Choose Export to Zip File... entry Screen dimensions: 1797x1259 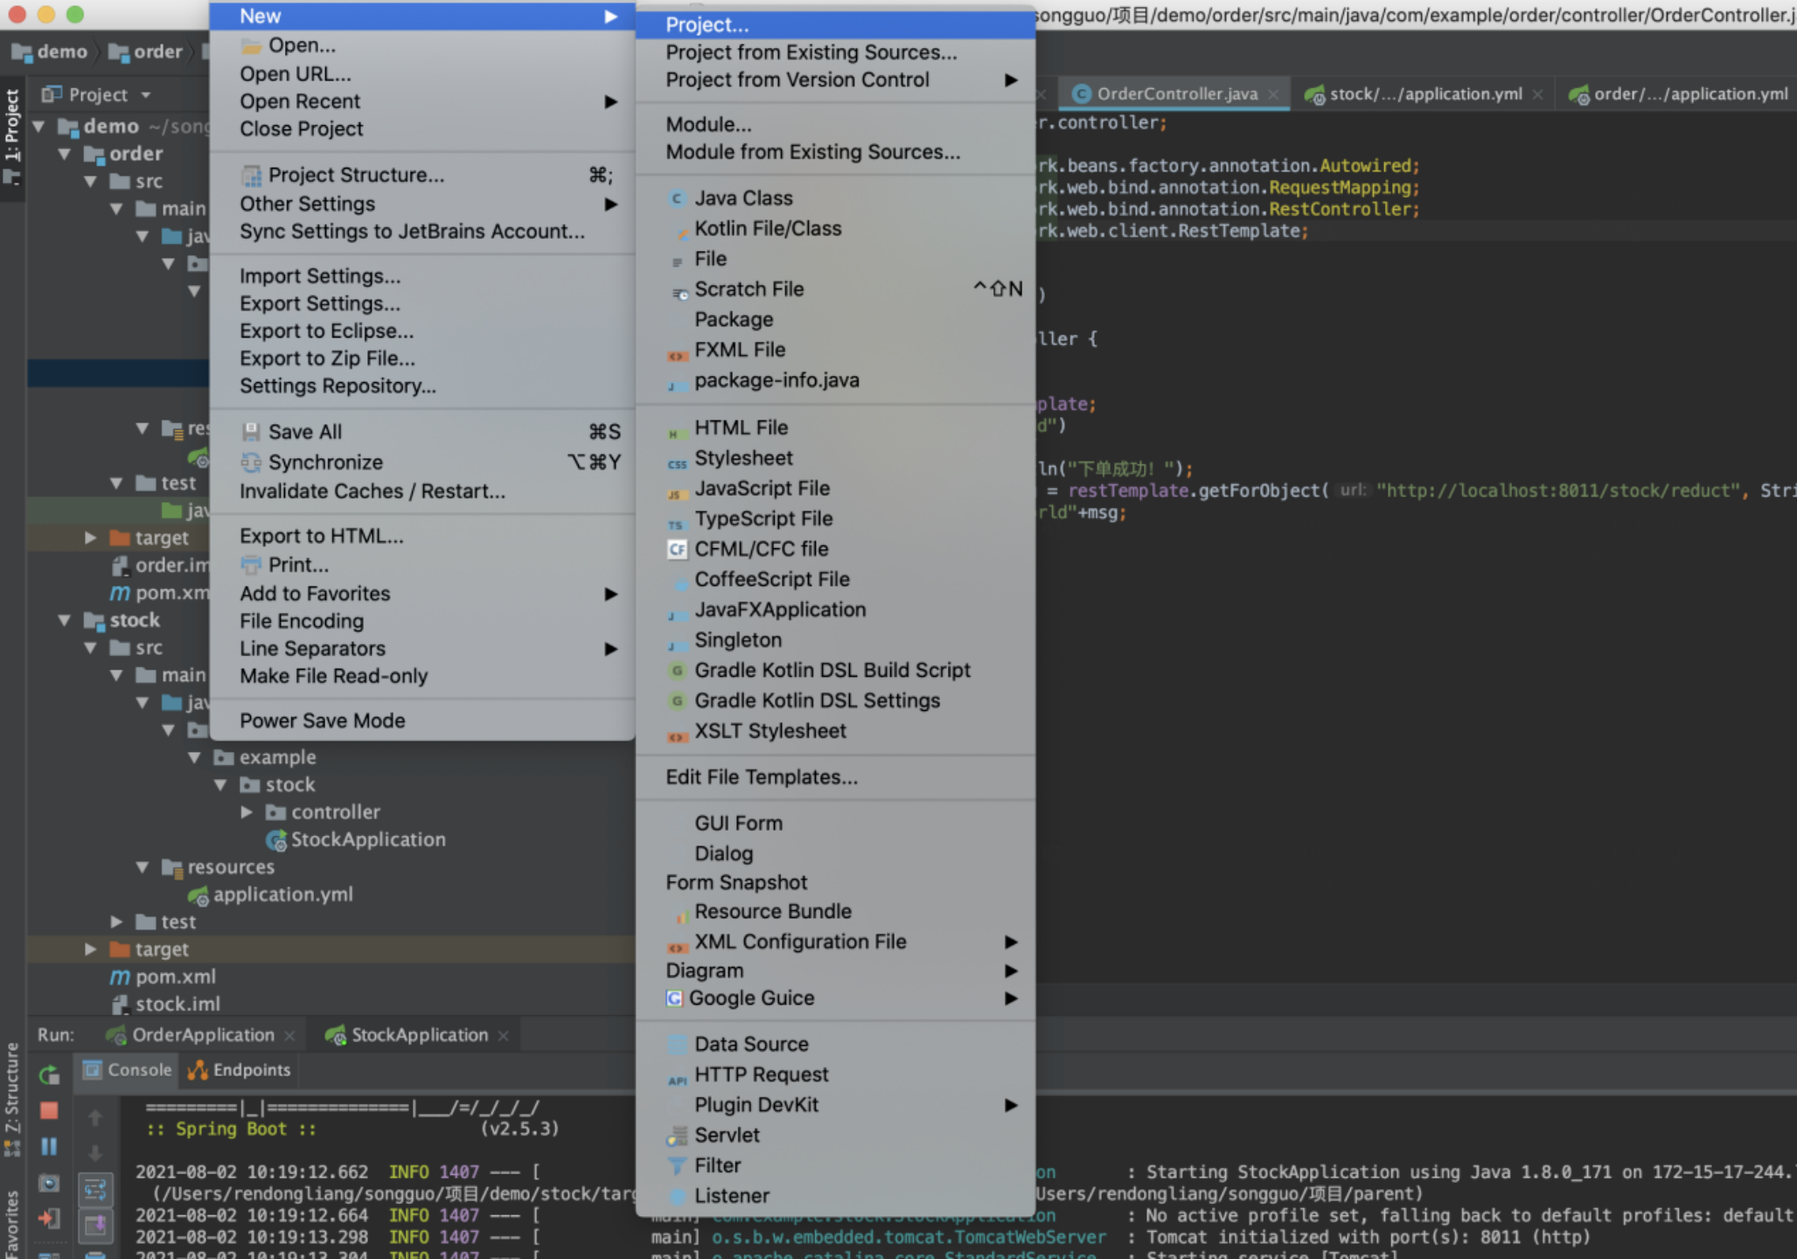coord(422,358)
